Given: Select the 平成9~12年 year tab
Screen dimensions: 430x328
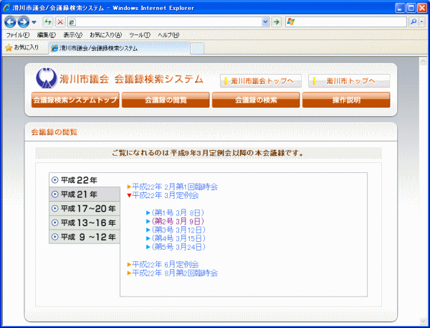Looking at the screenshot, I should pos(85,237).
